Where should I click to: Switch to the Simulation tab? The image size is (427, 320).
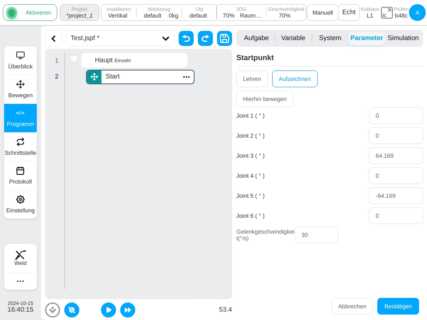point(403,38)
